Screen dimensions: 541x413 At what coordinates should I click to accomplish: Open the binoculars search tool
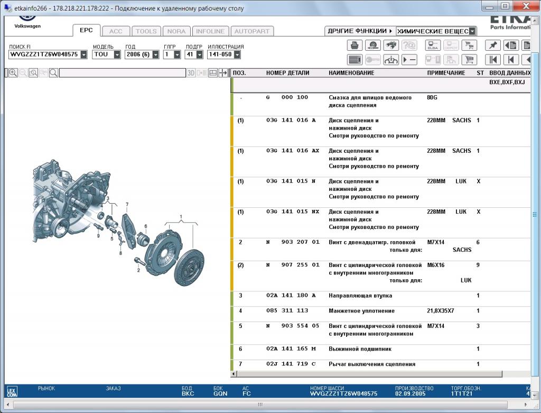point(390,45)
